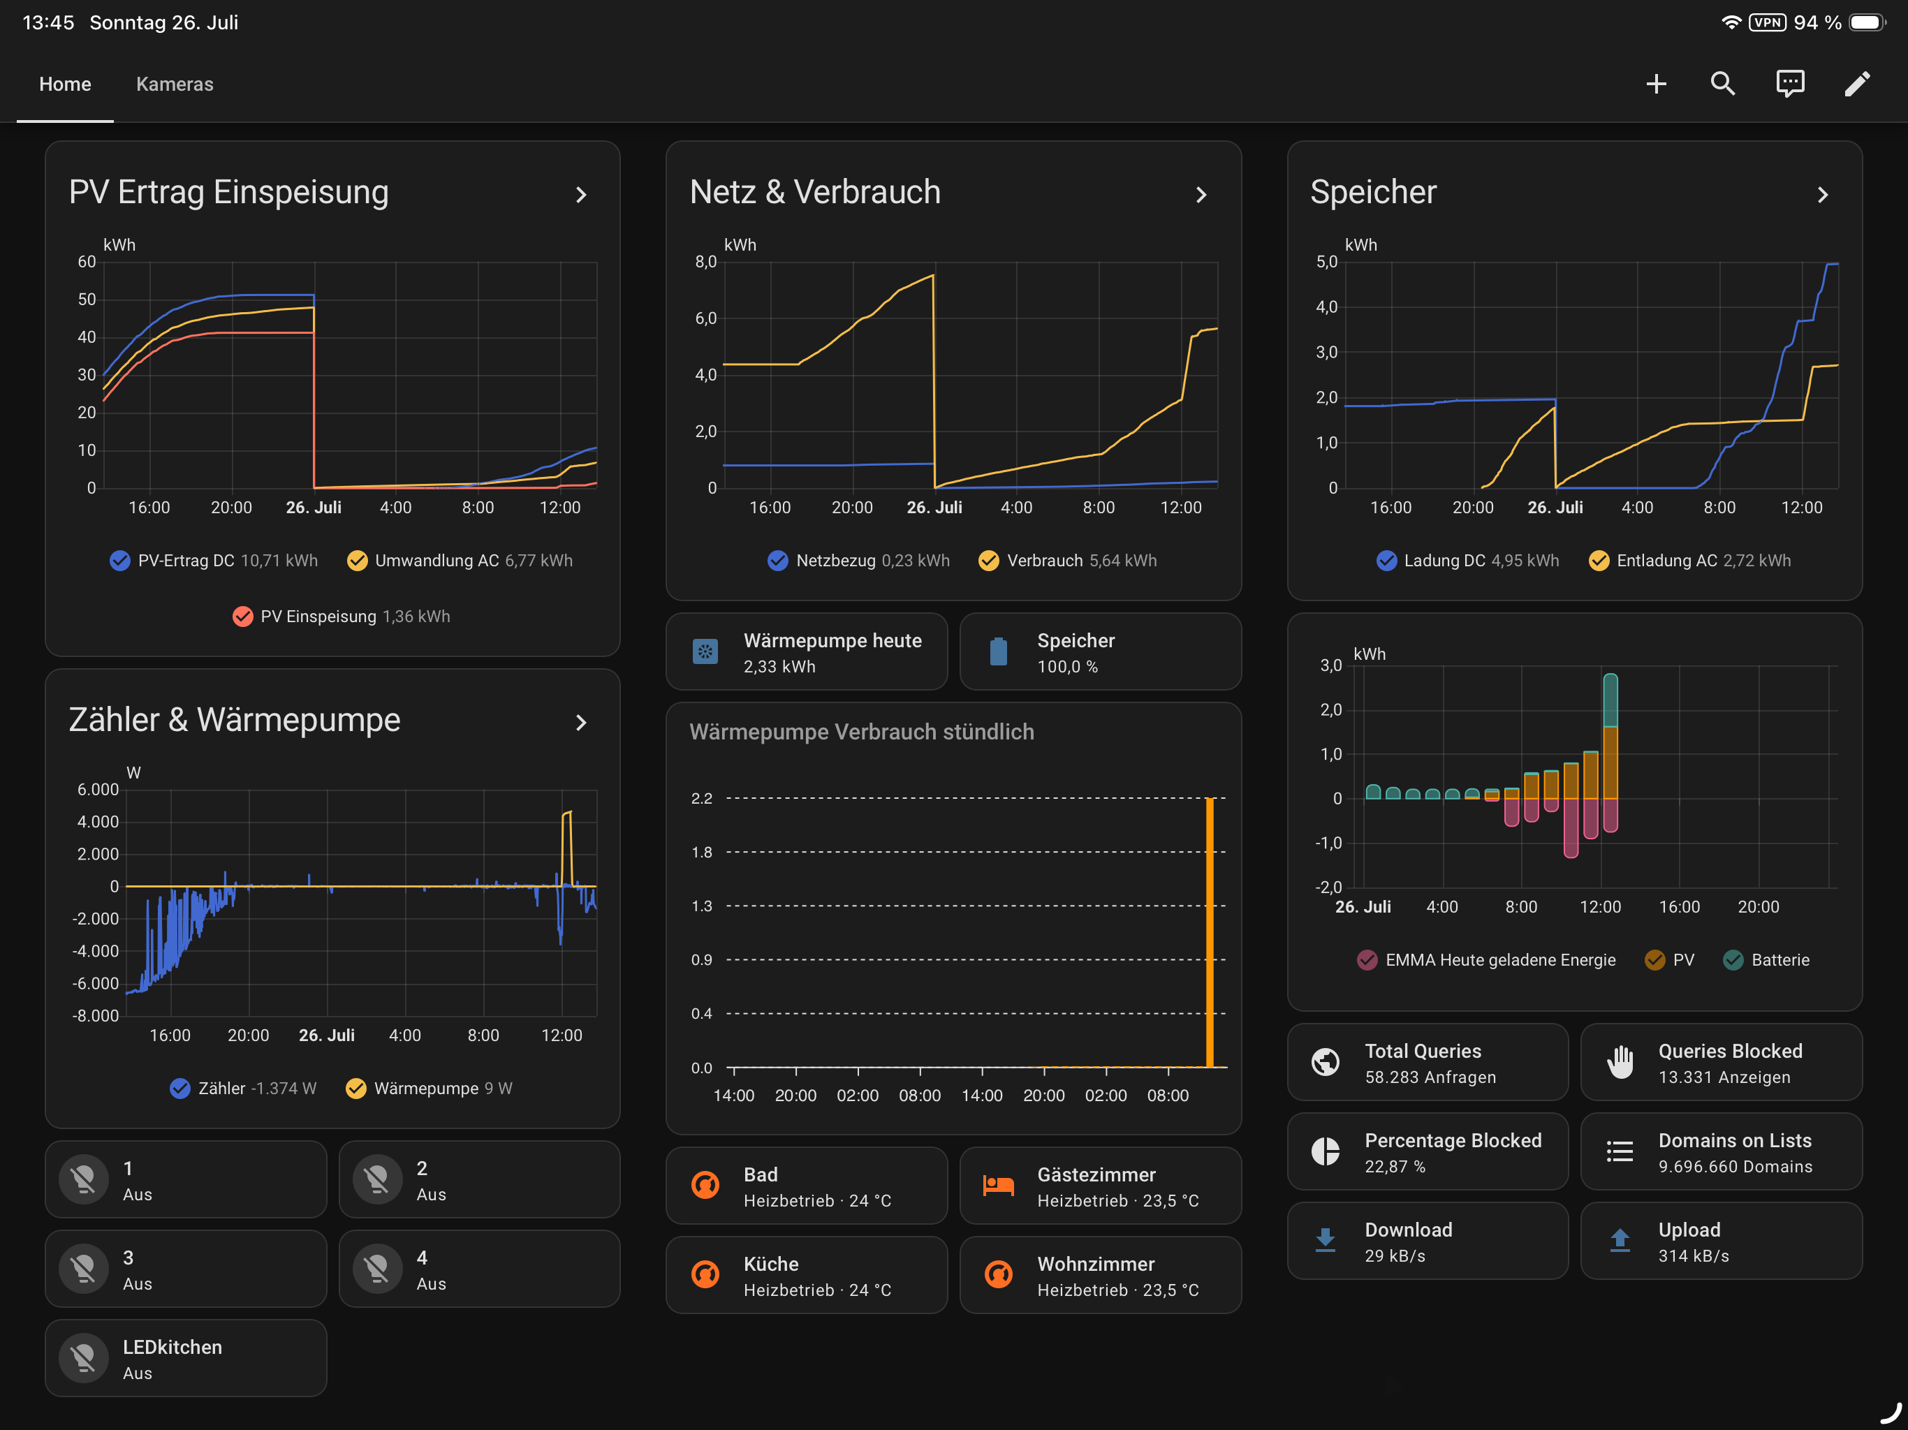Open the Gästezimmer Heizbetrieb climate tile

[1100, 1186]
